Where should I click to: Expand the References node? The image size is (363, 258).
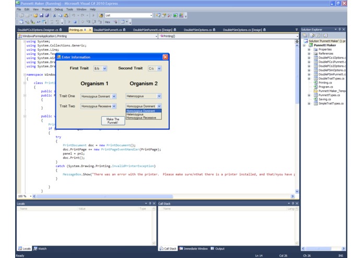coord(309,53)
